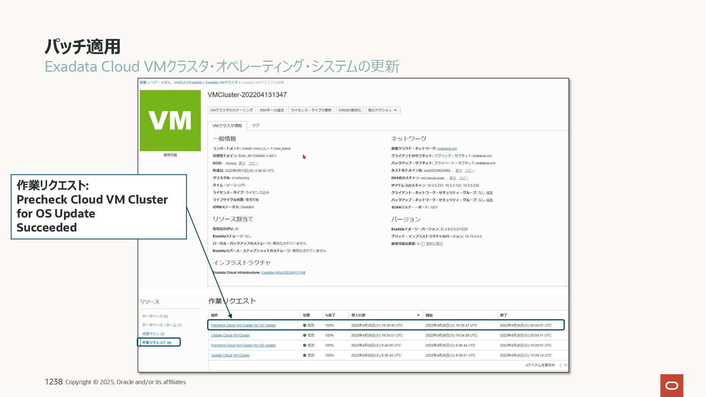Click the SSHキーの追加 button
This screenshot has height=397, width=706.
point(272,110)
